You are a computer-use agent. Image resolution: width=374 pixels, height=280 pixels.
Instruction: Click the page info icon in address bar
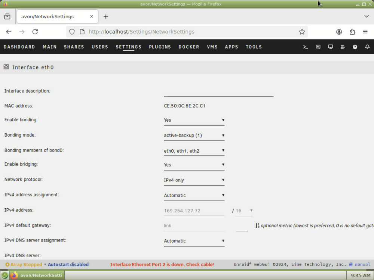click(82, 32)
